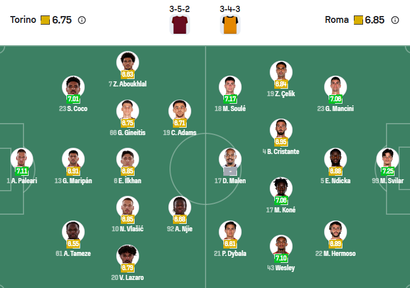410x288 pixels.
Task: Open A. Paleari's goalkeeper photo
Action: [22, 159]
